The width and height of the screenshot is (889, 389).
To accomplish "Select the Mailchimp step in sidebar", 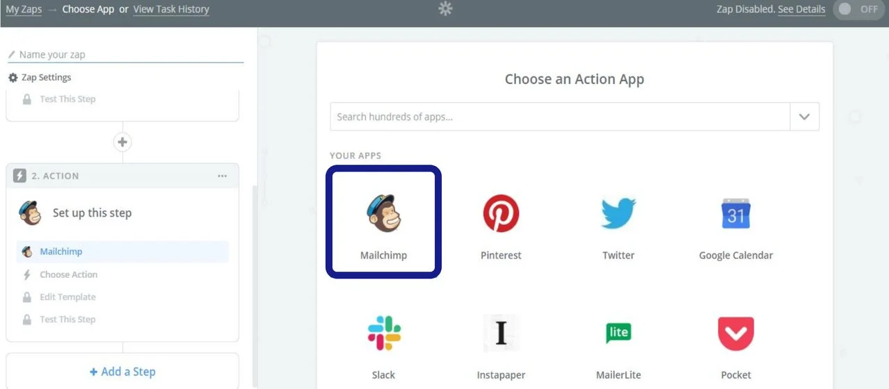I will pos(61,251).
